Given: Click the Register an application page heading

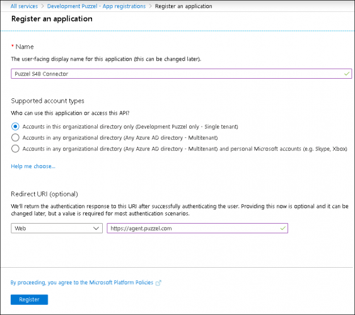Looking at the screenshot, I should 52,19.
